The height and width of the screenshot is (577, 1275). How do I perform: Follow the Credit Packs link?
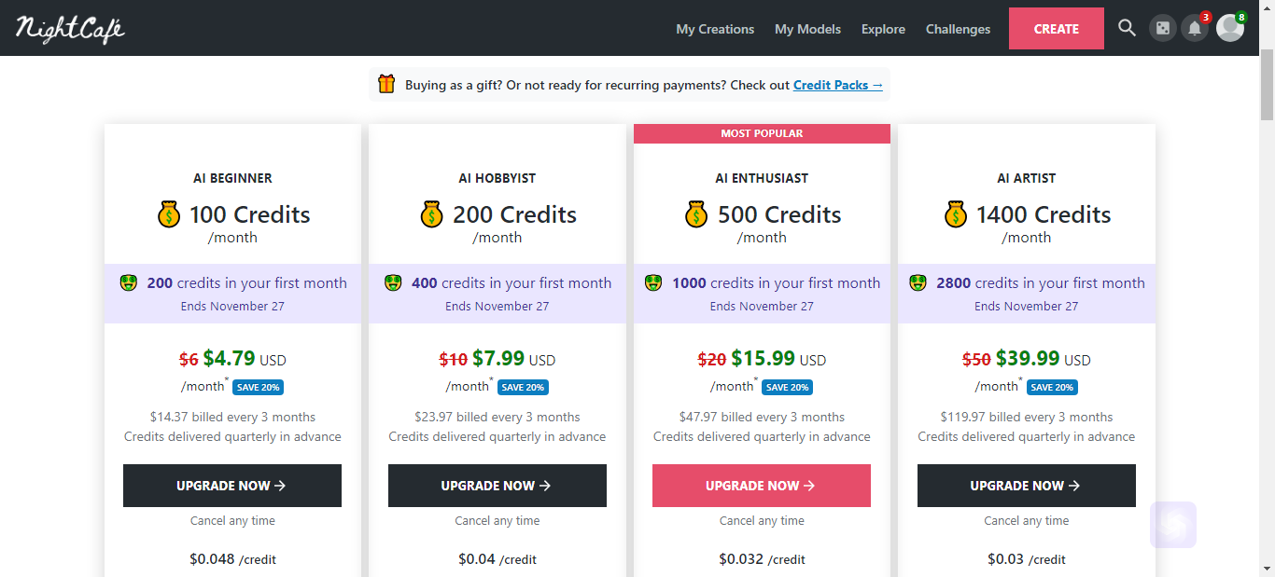click(x=838, y=85)
